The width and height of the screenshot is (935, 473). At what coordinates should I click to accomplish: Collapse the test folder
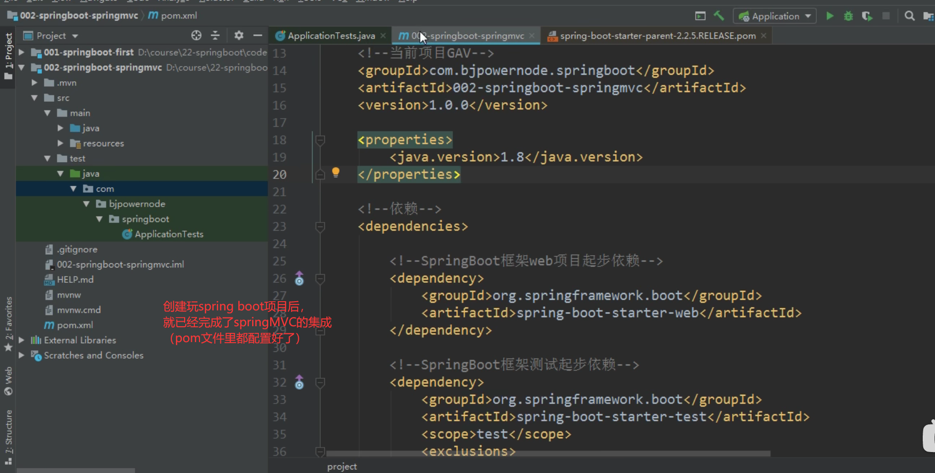click(48, 159)
